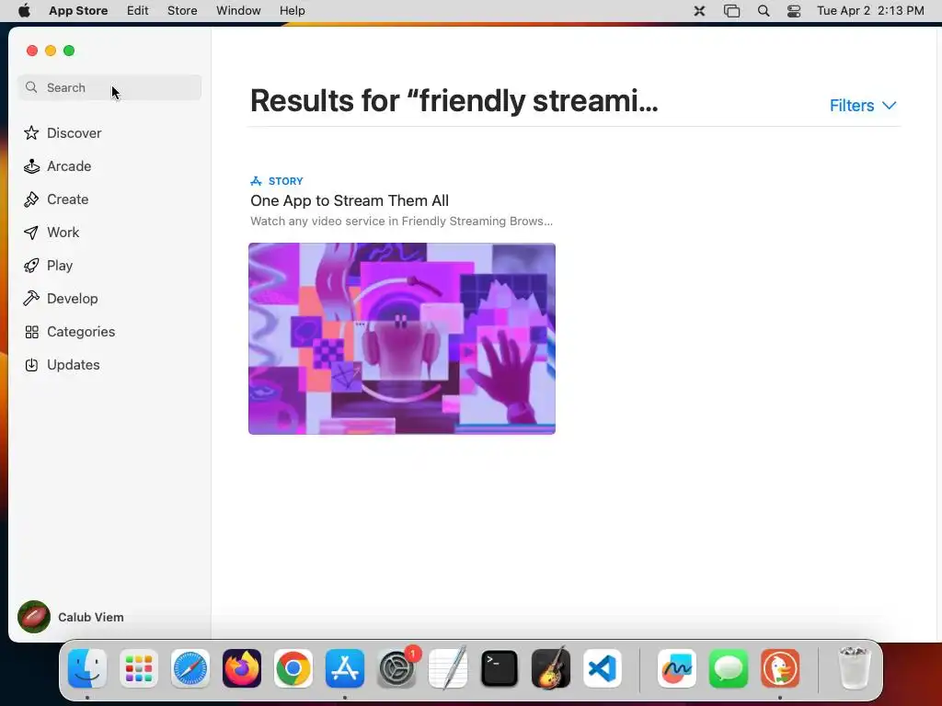Select Develop label in sidebar
This screenshot has height=706, width=942.
[x=72, y=299]
